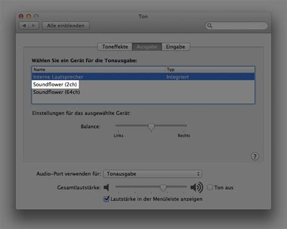Minimize the Ton window with yellow button
The image size is (287, 229).
coord(29,16)
